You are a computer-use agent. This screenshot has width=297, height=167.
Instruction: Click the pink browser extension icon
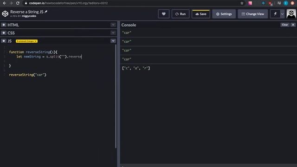(250, 3)
